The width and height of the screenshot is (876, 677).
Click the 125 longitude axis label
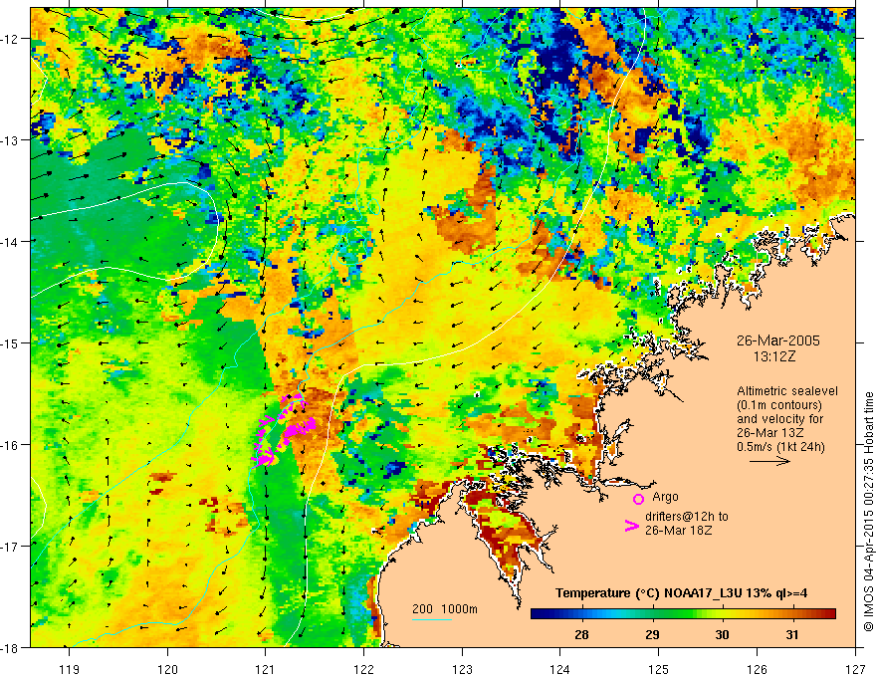pos(659,669)
